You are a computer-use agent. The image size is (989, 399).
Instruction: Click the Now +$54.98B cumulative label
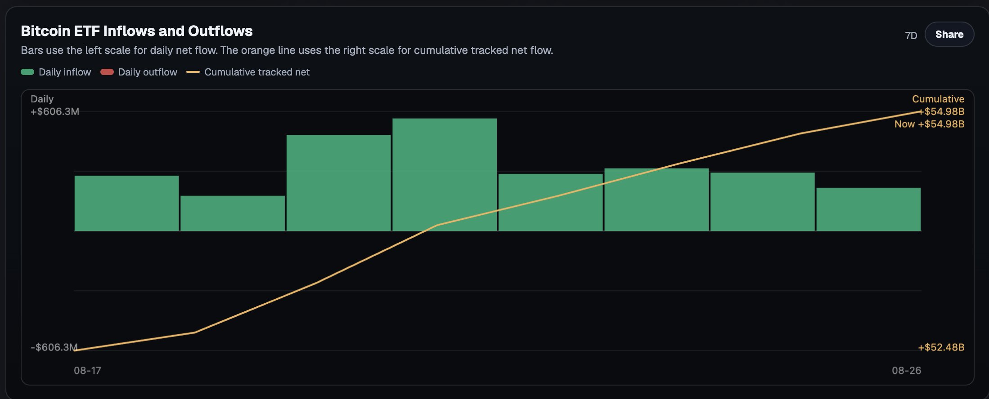click(x=929, y=124)
